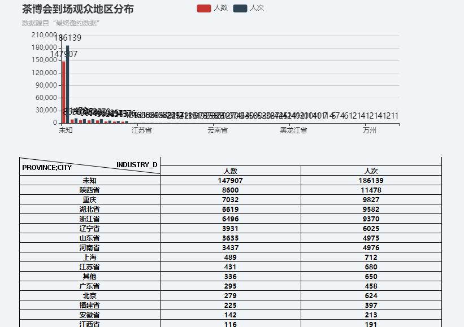The image size is (464, 327).
Task: Click the 9582 cell for 湖北省
Action: click(x=371, y=210)
